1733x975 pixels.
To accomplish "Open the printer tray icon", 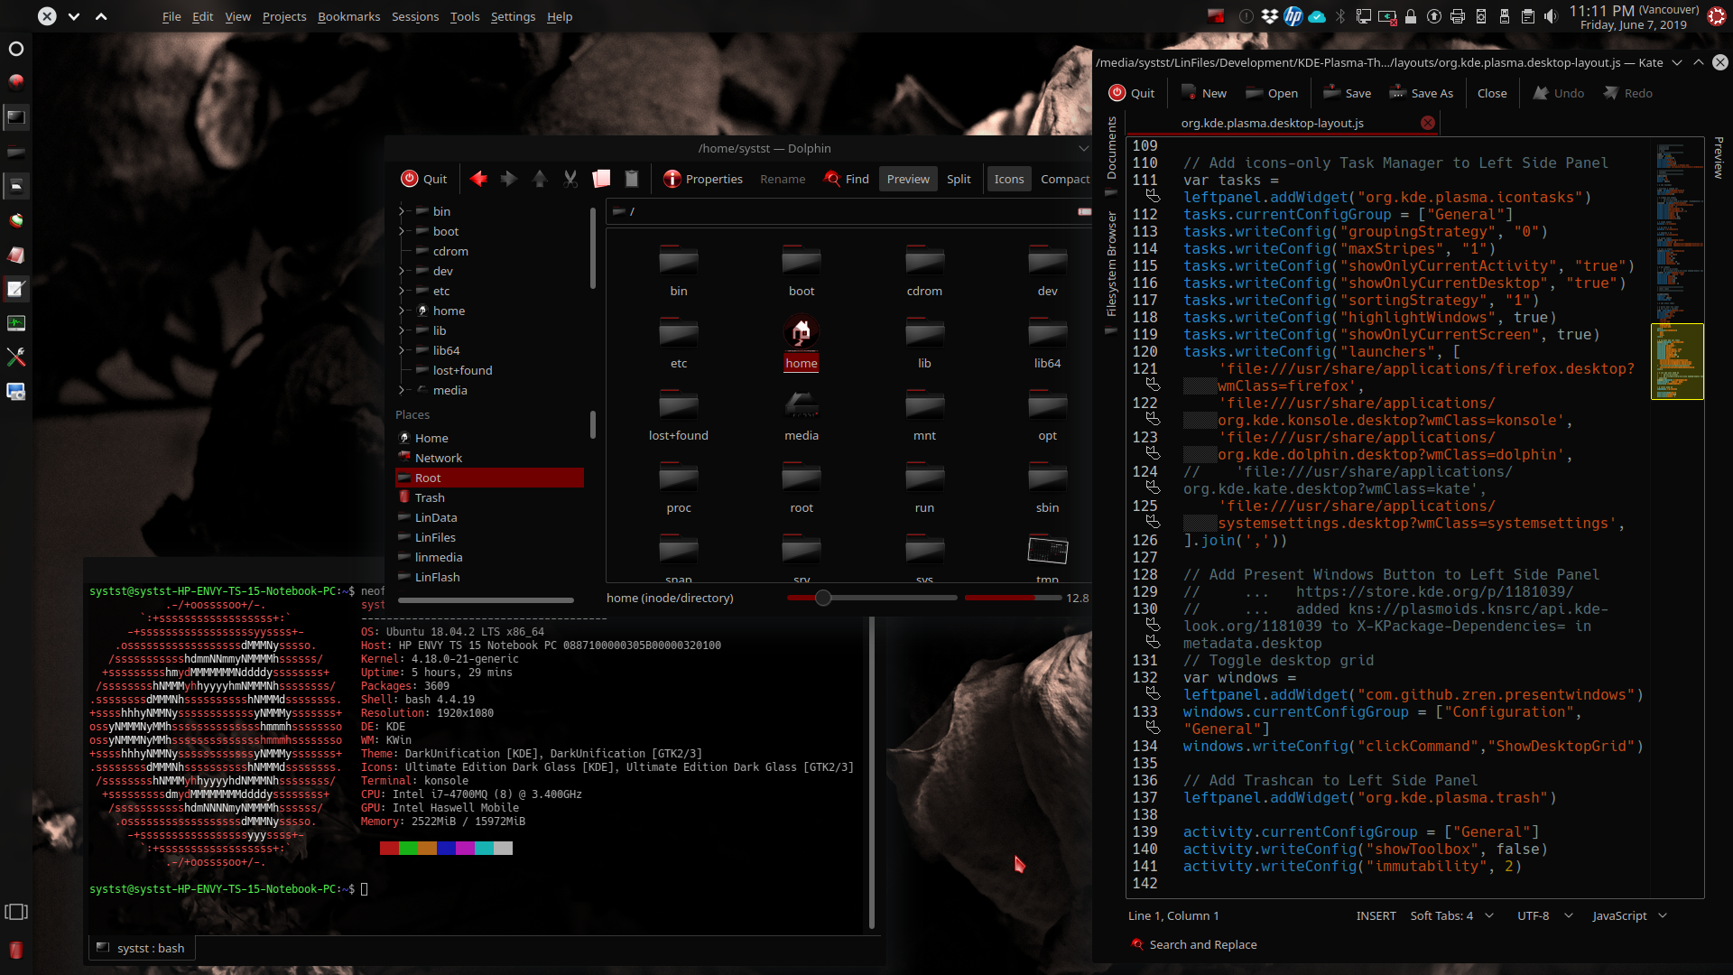I will (1457, 16).
